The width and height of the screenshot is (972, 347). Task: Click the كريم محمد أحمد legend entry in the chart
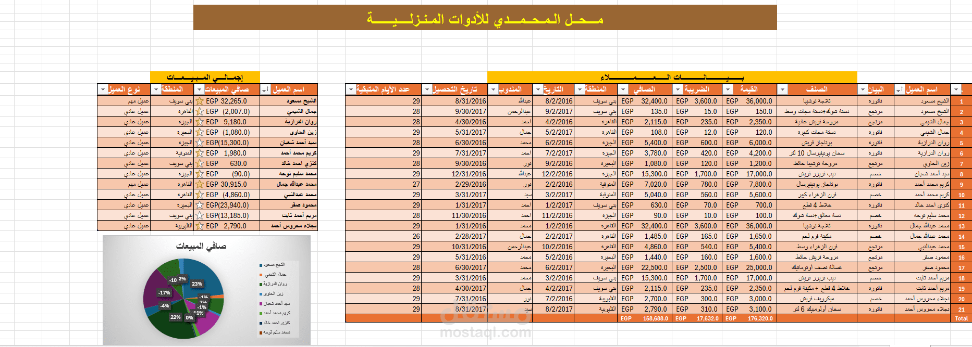(275, 313)
